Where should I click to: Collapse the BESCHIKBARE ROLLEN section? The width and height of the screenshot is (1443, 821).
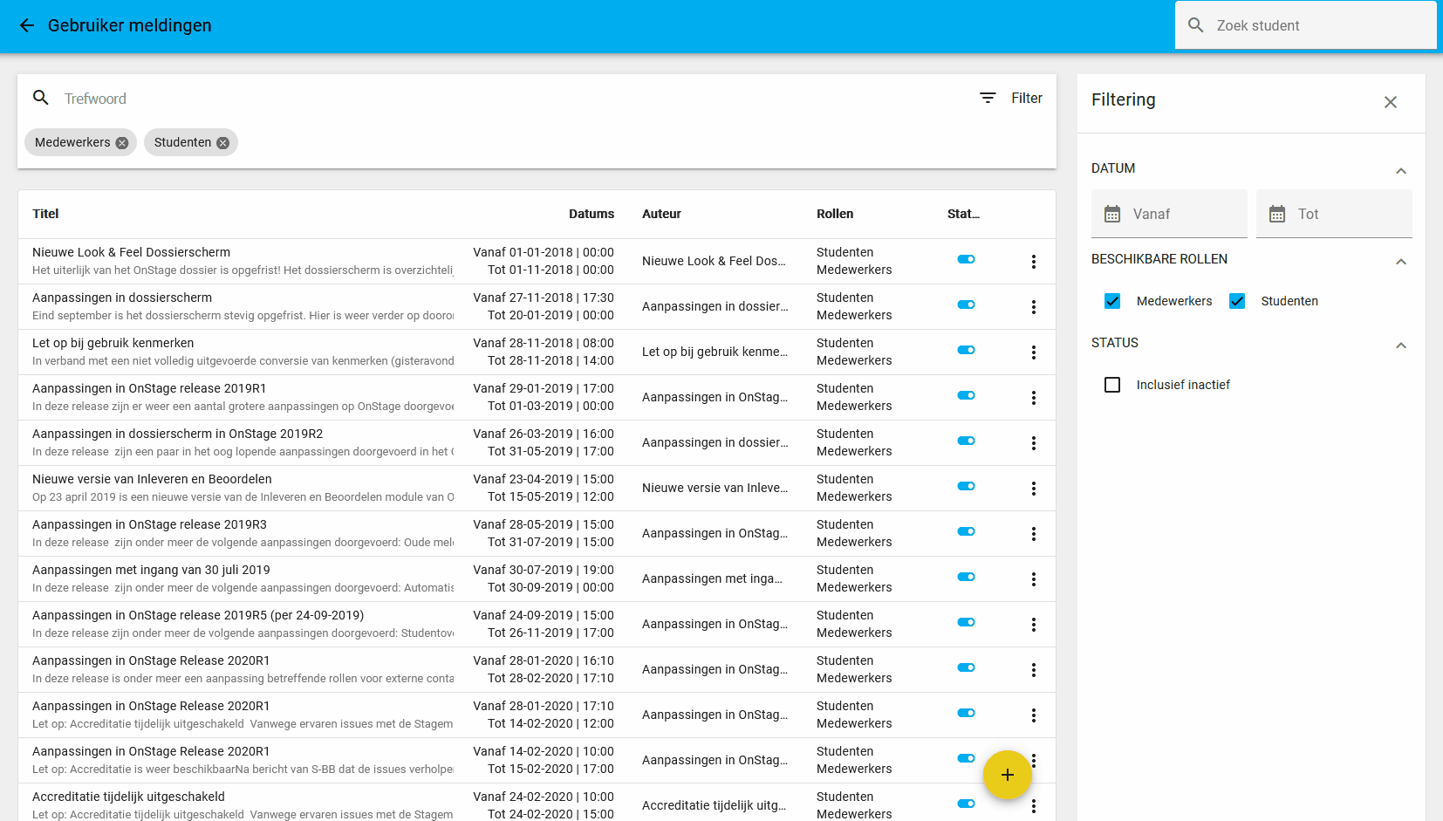click(x=1401, y=262)
